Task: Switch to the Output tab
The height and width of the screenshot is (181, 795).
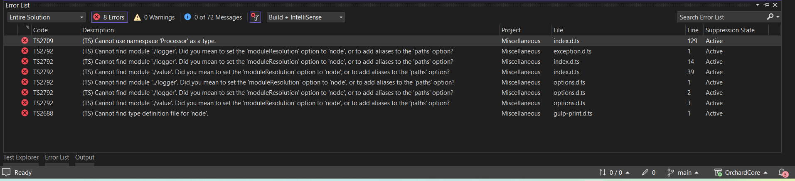Action: coord(85,157)
